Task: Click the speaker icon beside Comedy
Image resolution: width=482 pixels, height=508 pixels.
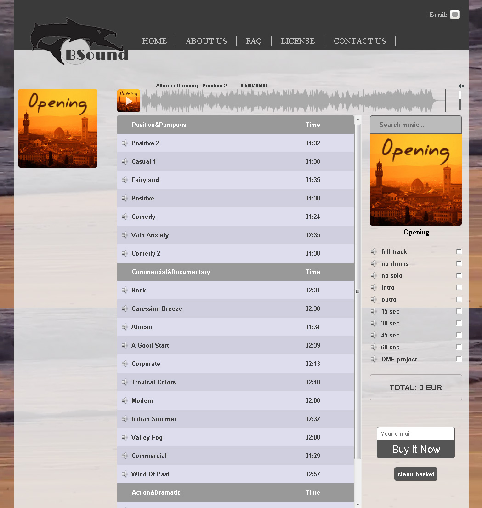Action: [124, 217]
